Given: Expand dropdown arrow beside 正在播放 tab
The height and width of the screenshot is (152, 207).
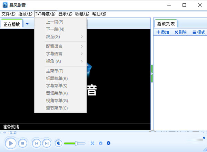Looking at the screenshot, I should 27,24.
